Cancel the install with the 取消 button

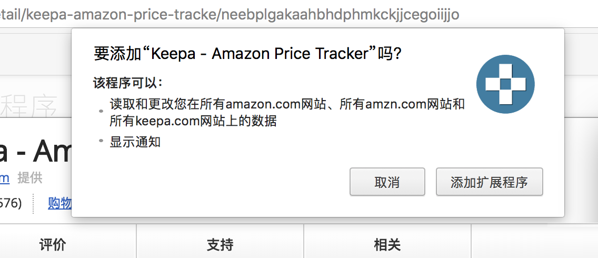click(387, 182)
